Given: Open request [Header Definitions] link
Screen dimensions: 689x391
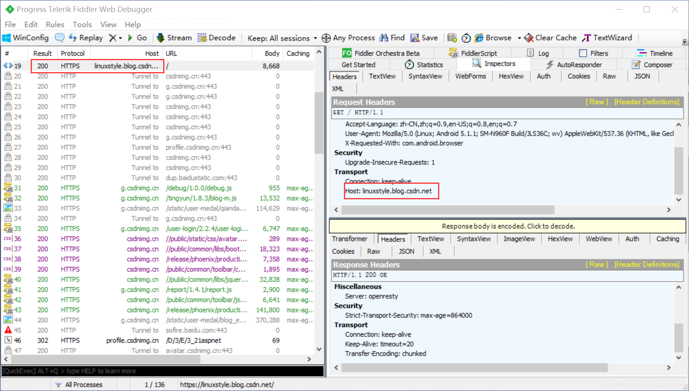Looking at the screenshot, I should [647, 102].
